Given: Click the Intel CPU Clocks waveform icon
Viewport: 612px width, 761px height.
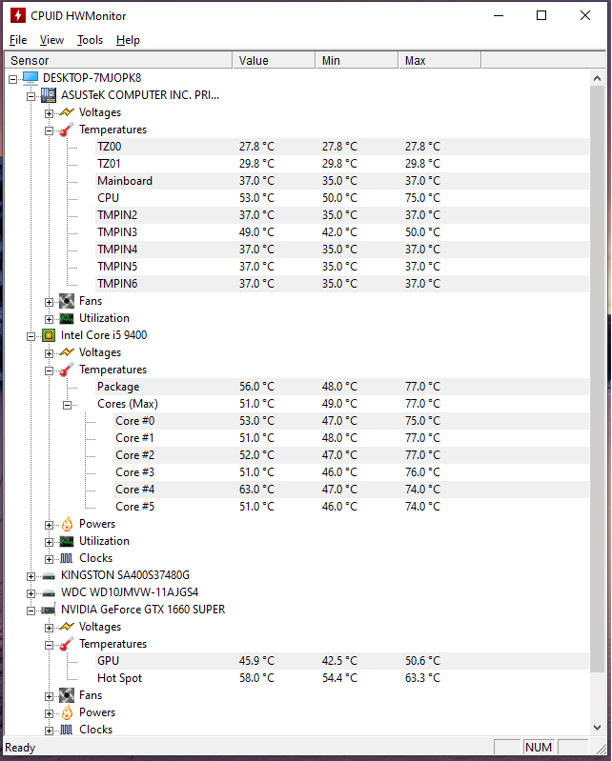Looking at the screenshot, I should [x=67, y=558].
